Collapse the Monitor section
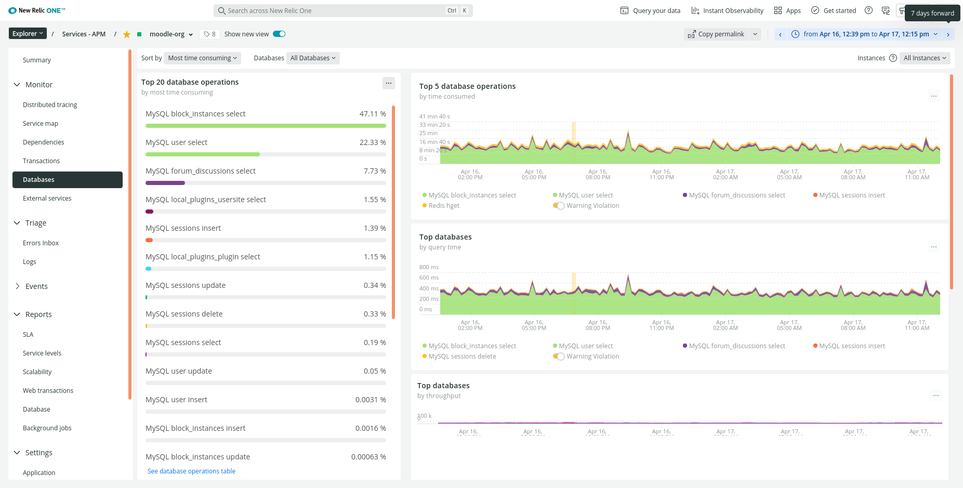Screen dimensions: 963x488 (33, 85)
